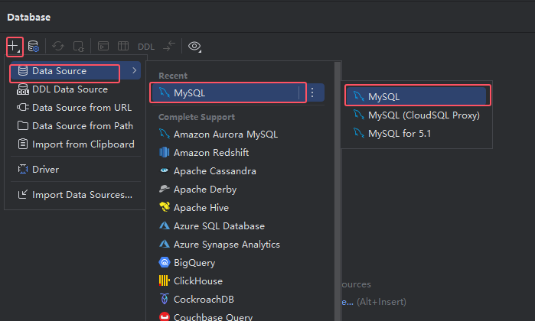
Task: Click the CockroachDB icon
Action: pyautogui.click(x=165, y=299)
